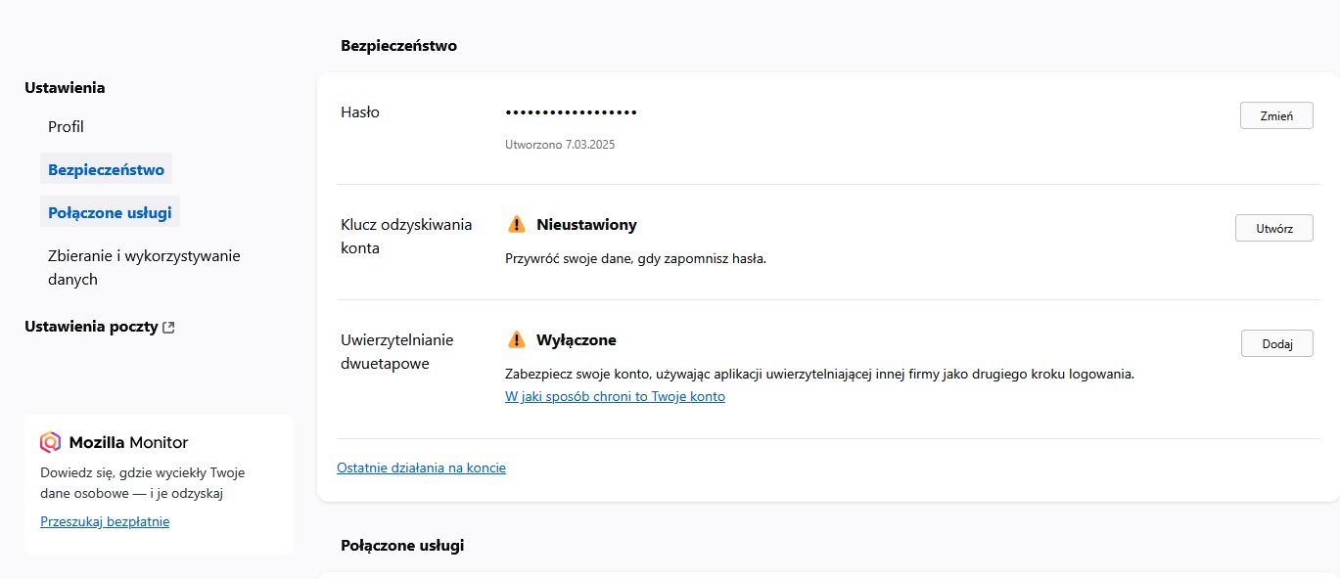Click the "Zmień" password button
Screen dimensions: 1340x579
(x=1276, y=114)
